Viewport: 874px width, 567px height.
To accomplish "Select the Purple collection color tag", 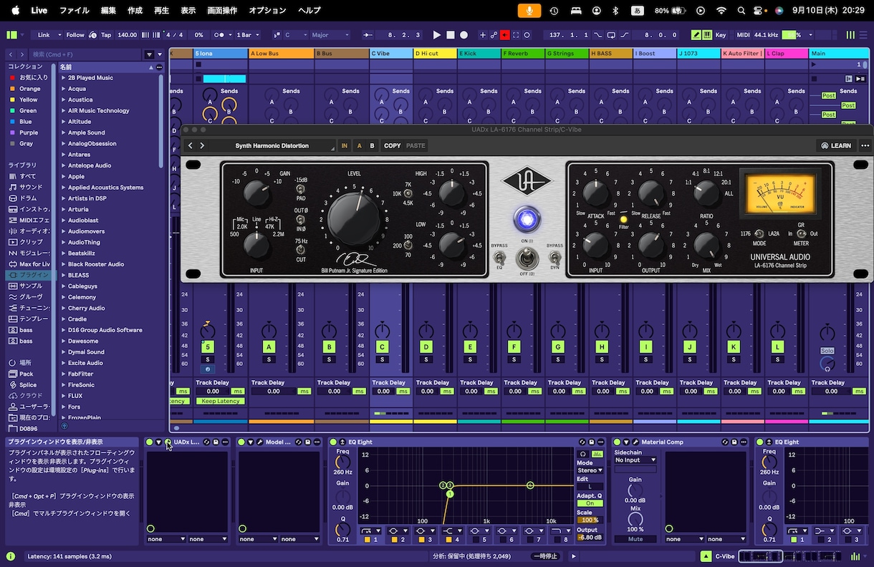I will tap(29, 132).
